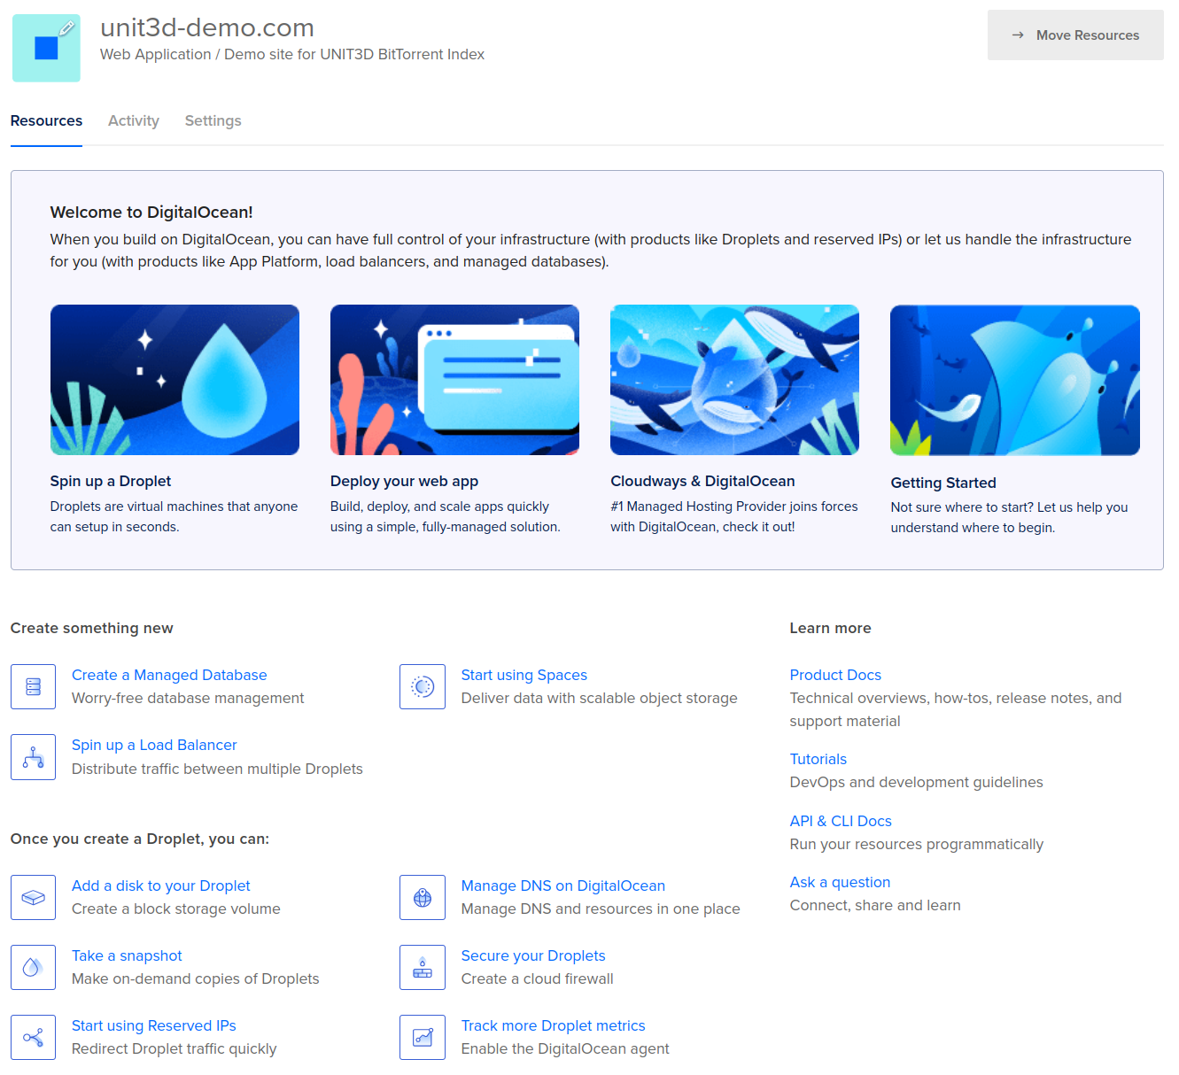This screenshot has height=1075, width=1179.
Task: Click the Move Resources button
Action: tap(1075, 35)
